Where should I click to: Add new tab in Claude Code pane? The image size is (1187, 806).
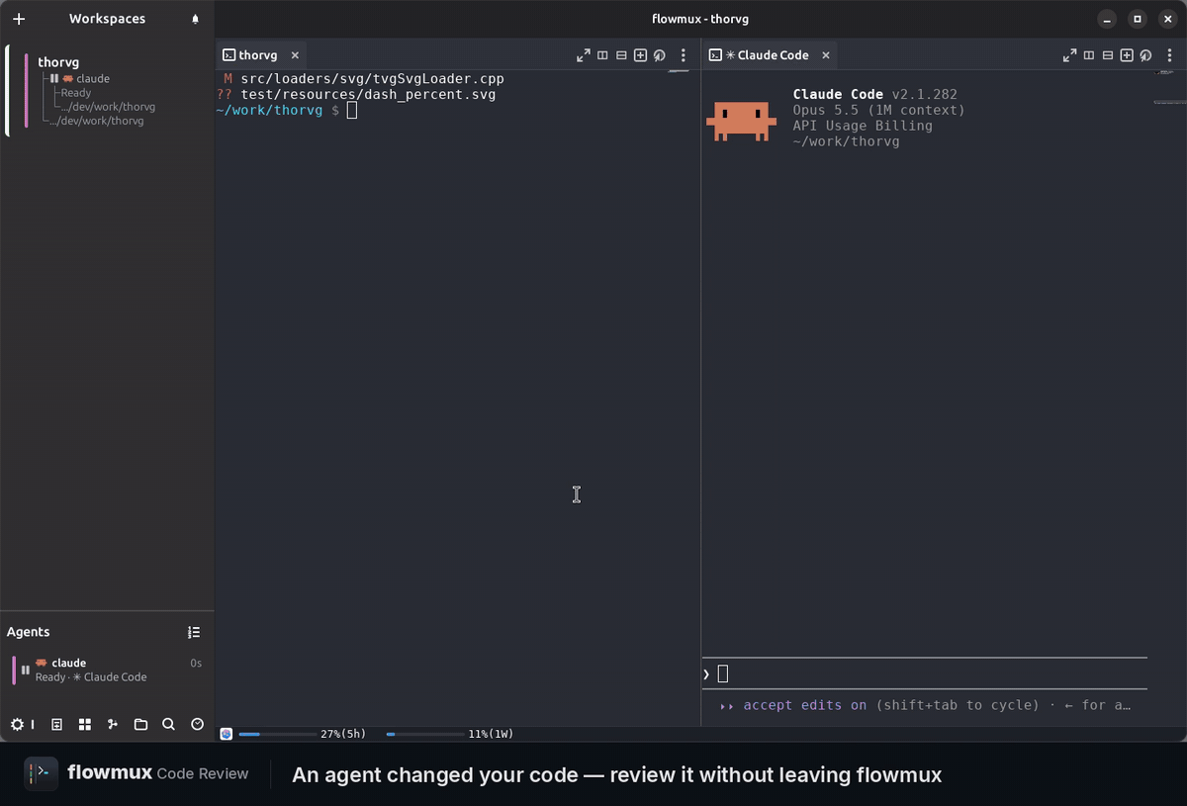click(x=1127, y=55)
